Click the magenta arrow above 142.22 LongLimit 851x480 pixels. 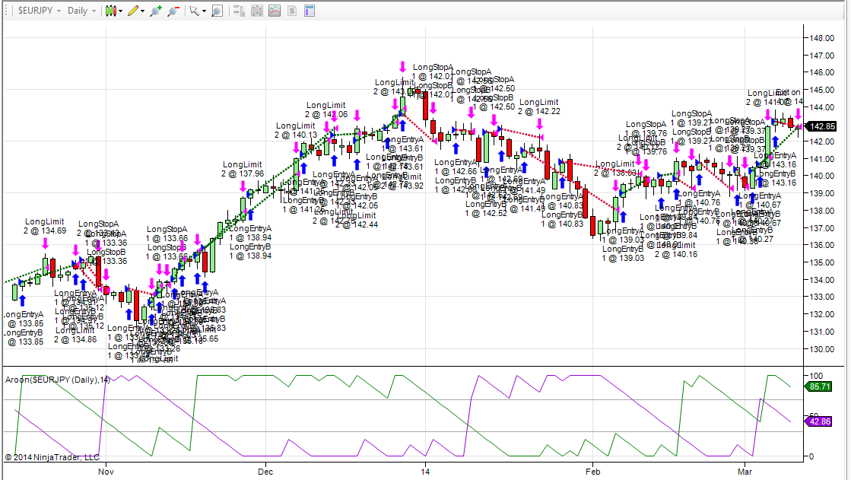pyautogui.click(x=539, y=124)
